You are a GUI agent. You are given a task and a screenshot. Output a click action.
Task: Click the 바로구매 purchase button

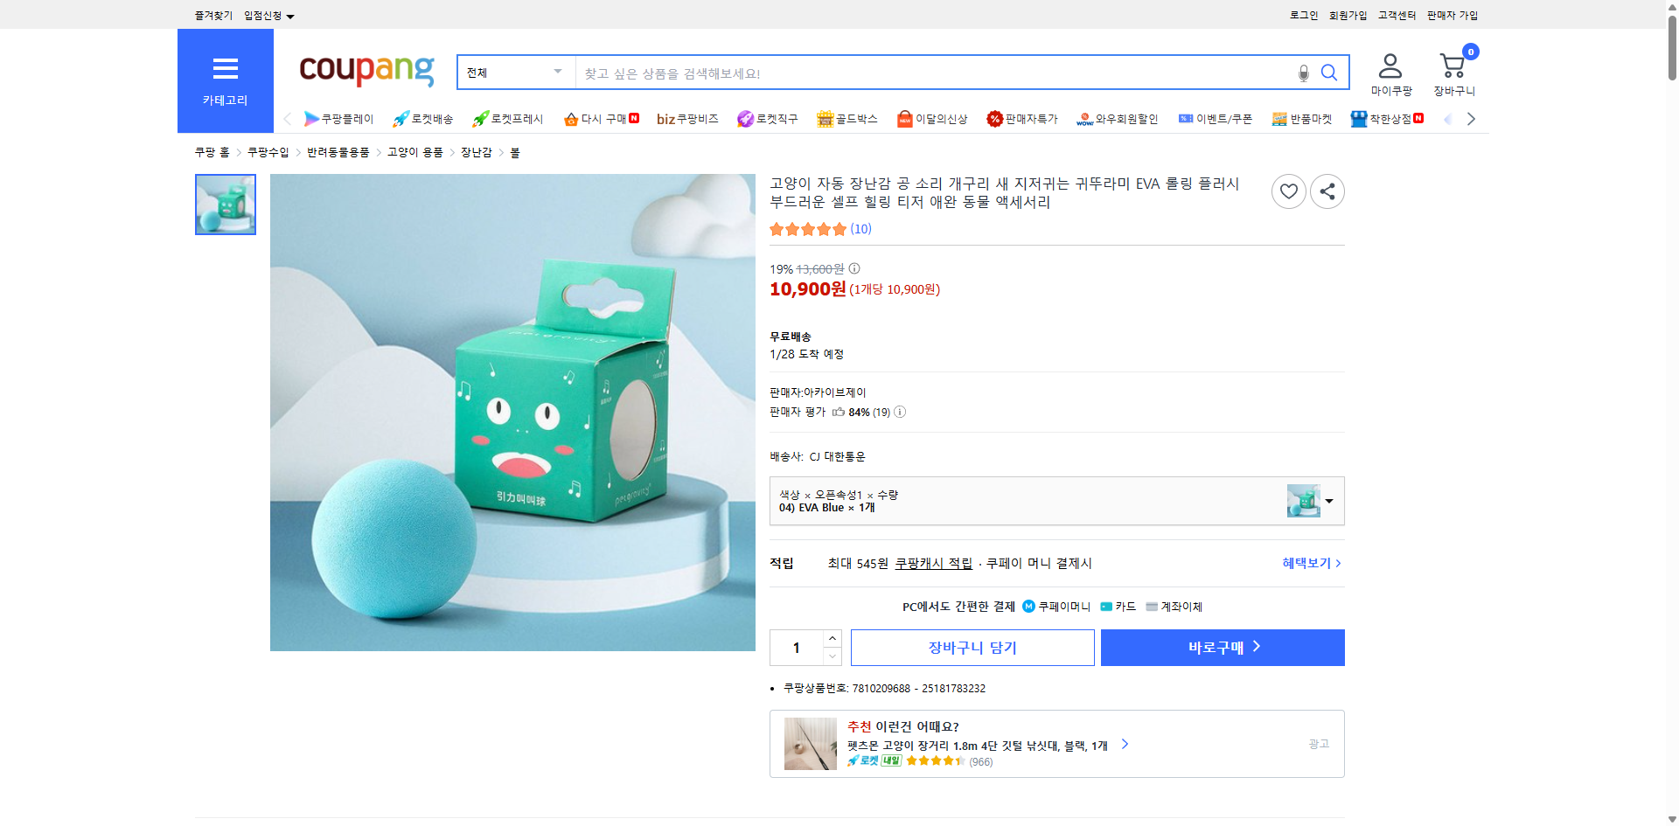coord(1222,647)
